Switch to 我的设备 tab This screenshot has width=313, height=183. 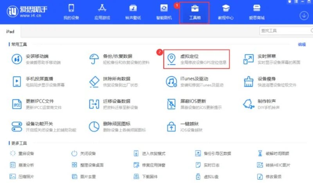click(71, 12)
